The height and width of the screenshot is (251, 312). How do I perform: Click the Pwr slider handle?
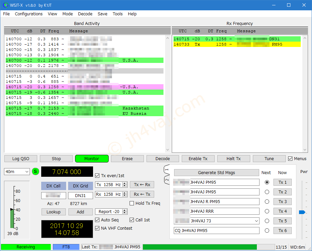click(302, 212)
